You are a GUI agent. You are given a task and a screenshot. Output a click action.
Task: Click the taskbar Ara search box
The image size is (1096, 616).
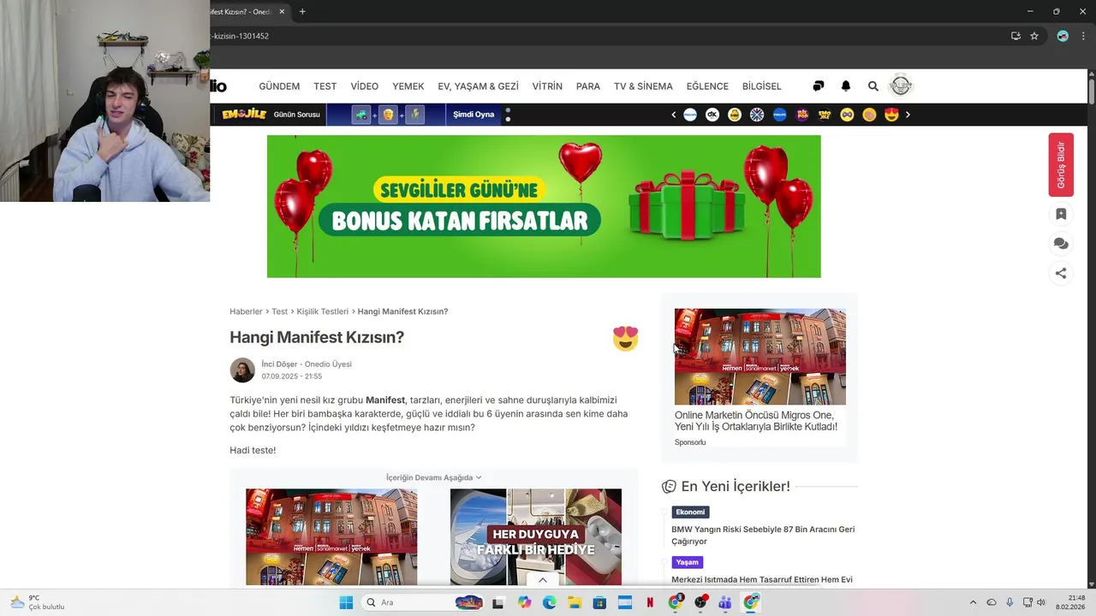423,602
